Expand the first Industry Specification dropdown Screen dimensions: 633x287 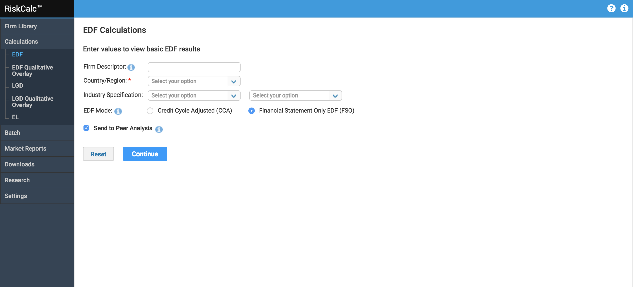pyautogui.click(x=194, y=95)
